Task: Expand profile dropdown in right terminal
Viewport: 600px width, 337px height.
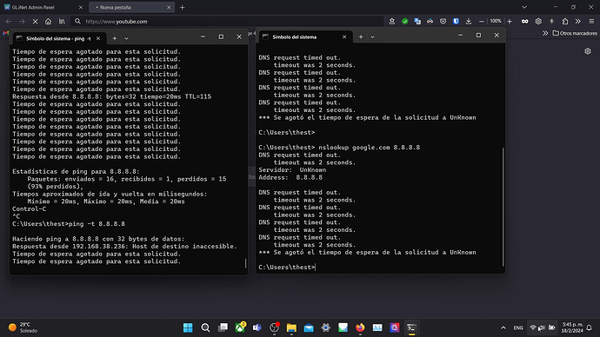Action: click(x=372, y=37)
